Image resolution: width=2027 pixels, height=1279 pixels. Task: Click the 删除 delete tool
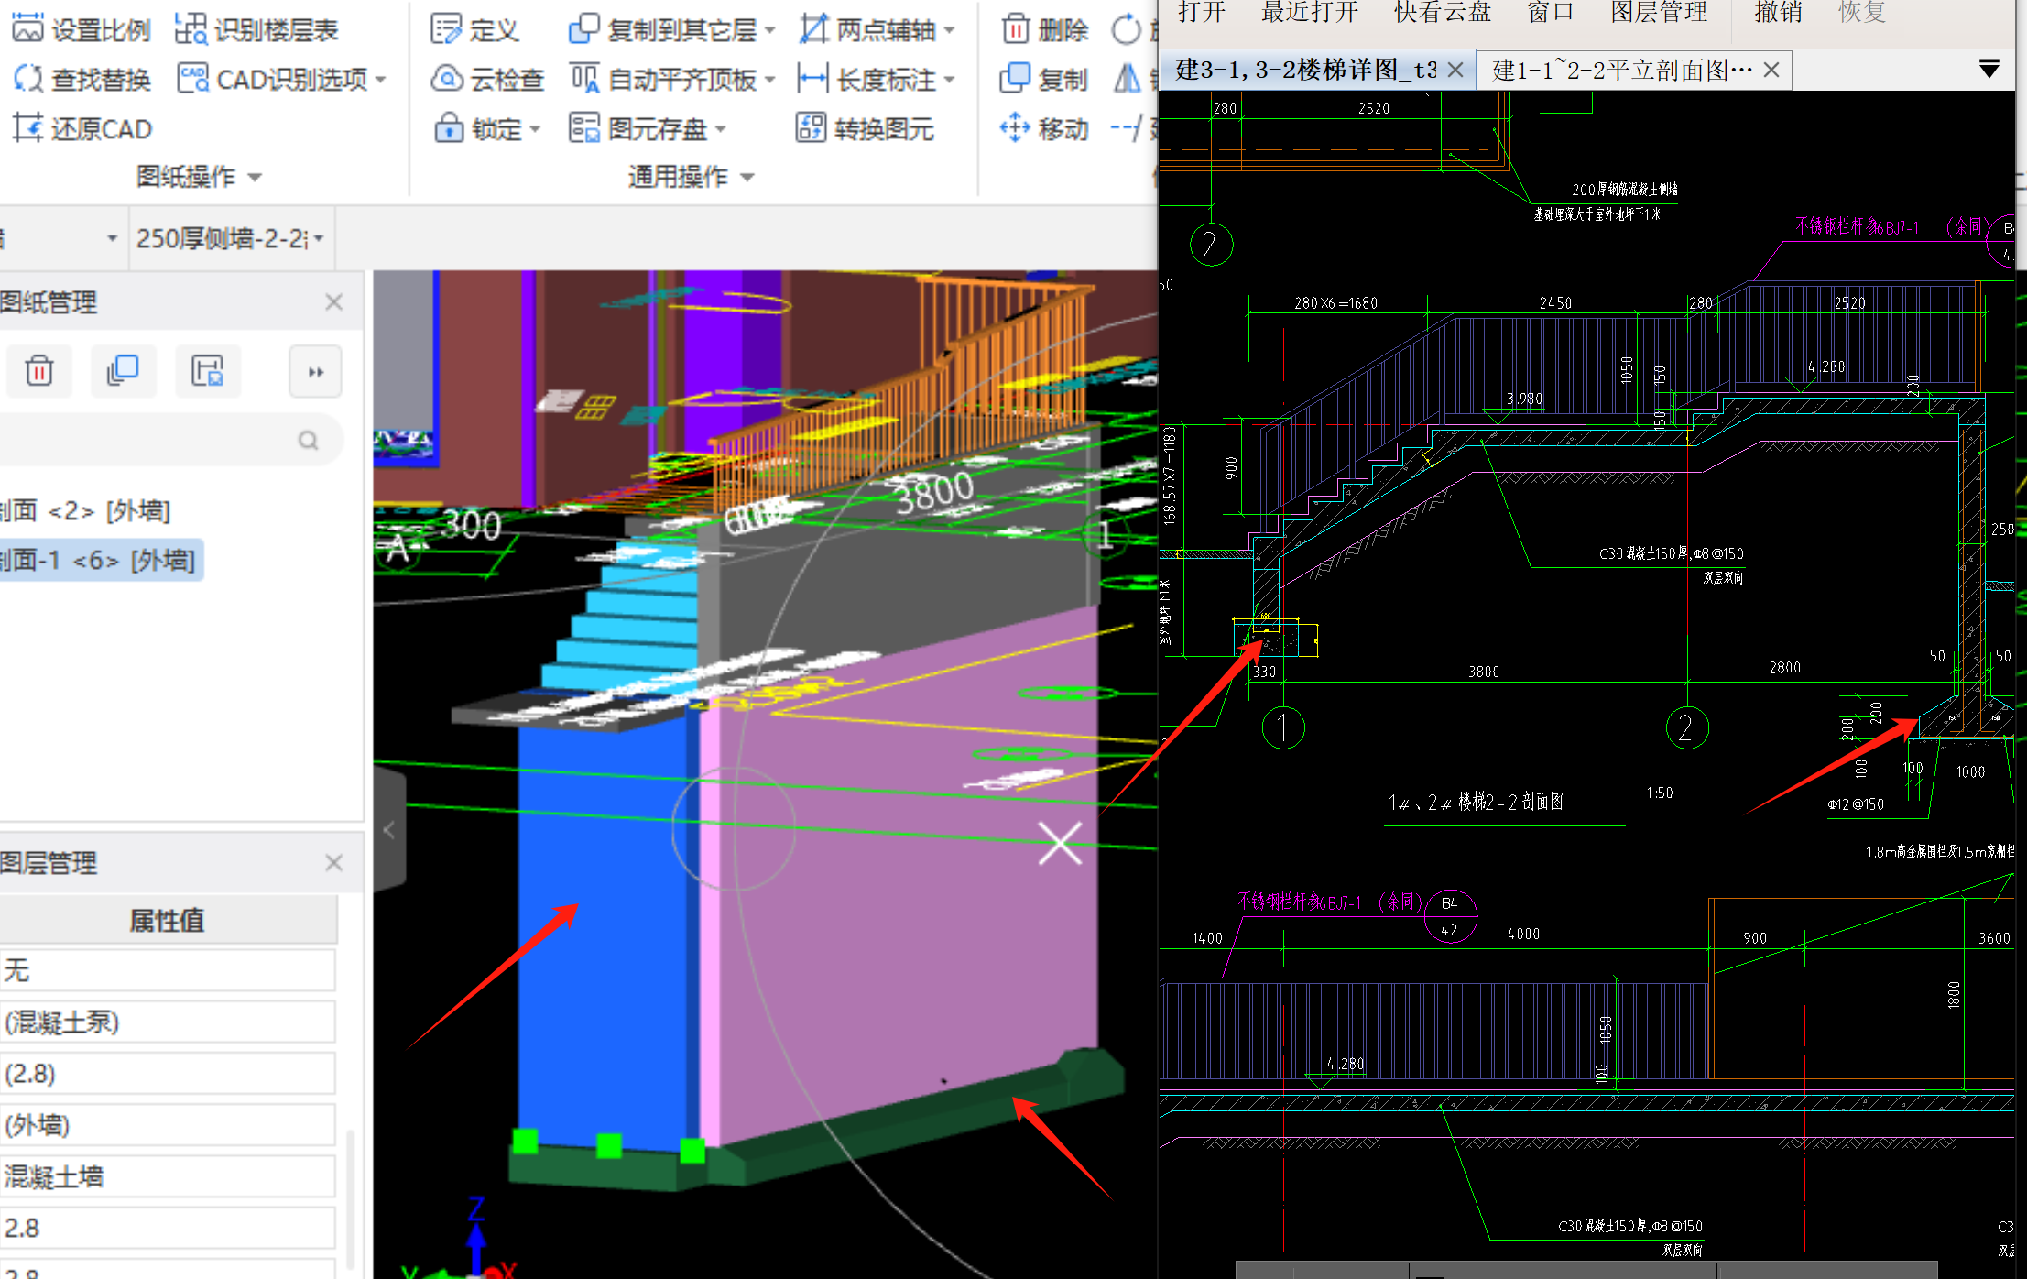1045,30
